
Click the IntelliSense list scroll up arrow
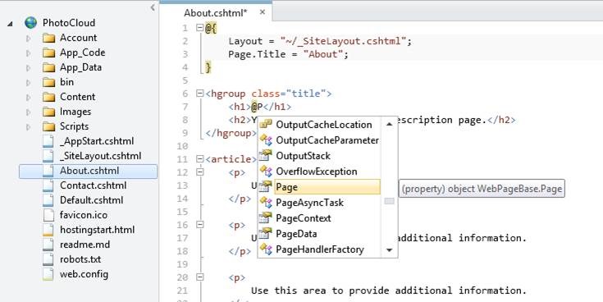(x=389, y=124)
